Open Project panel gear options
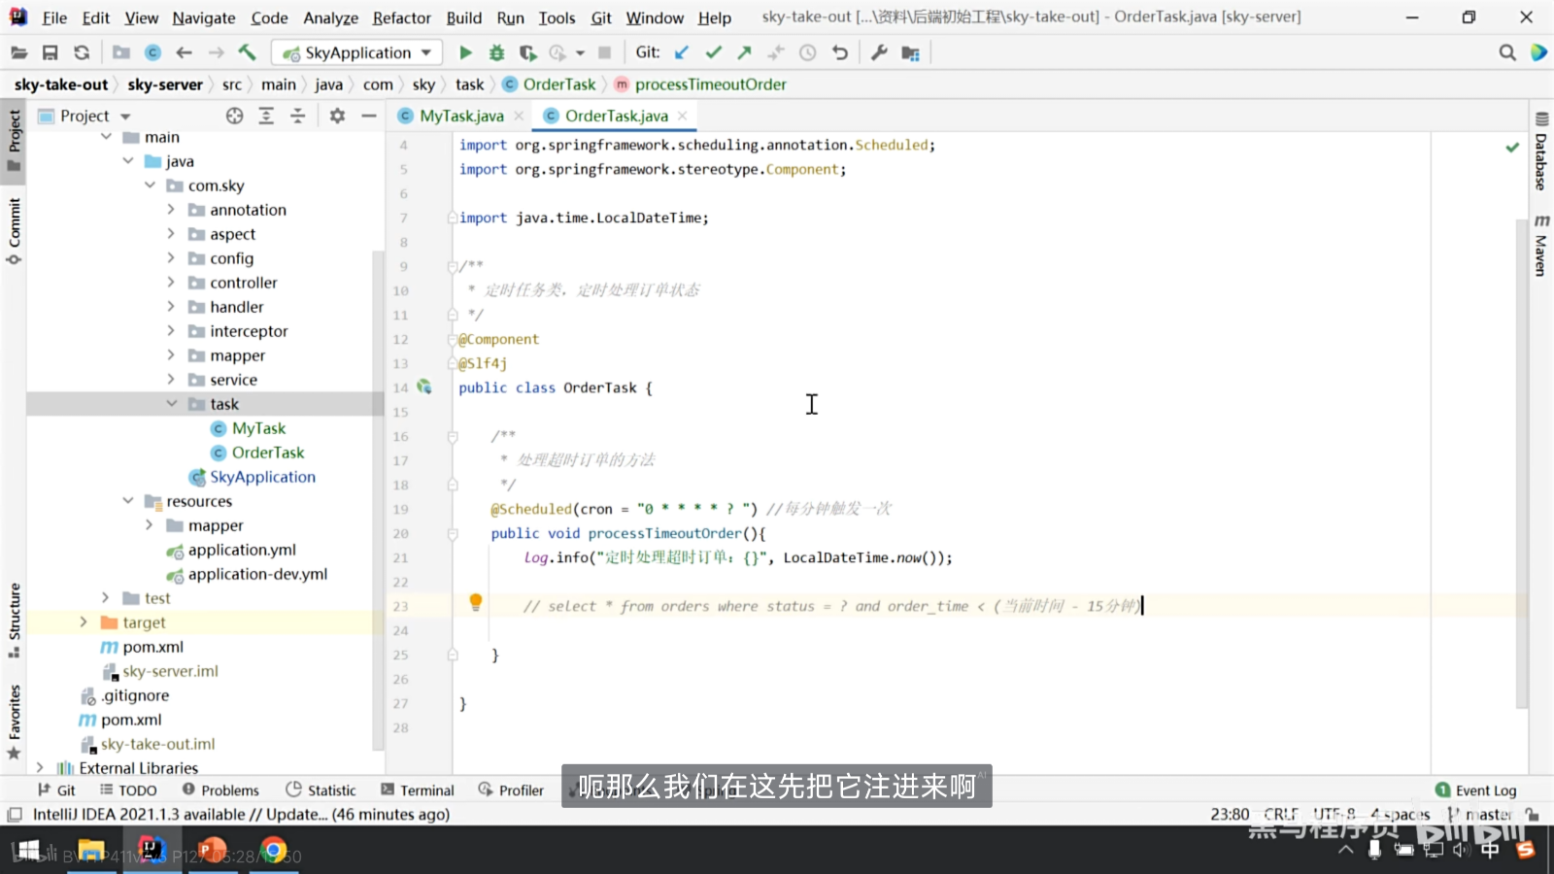Screen dimensions: 1554x874 click(337, 116)
